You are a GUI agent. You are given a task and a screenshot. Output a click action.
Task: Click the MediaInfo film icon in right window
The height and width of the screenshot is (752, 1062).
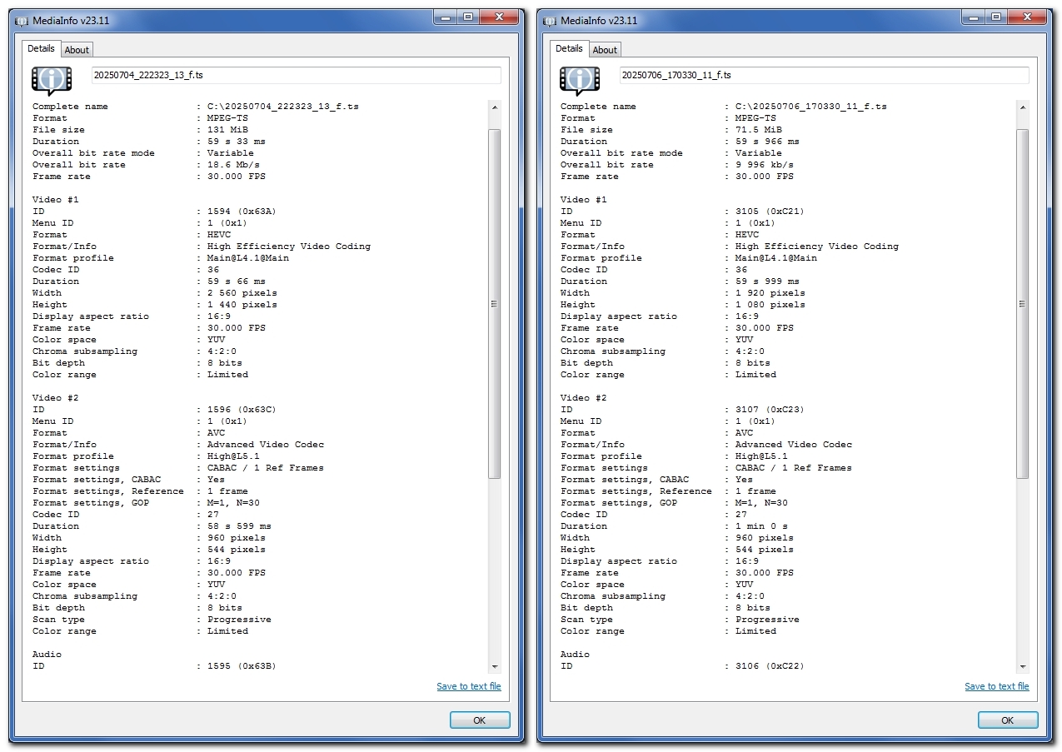coord(580,81)
